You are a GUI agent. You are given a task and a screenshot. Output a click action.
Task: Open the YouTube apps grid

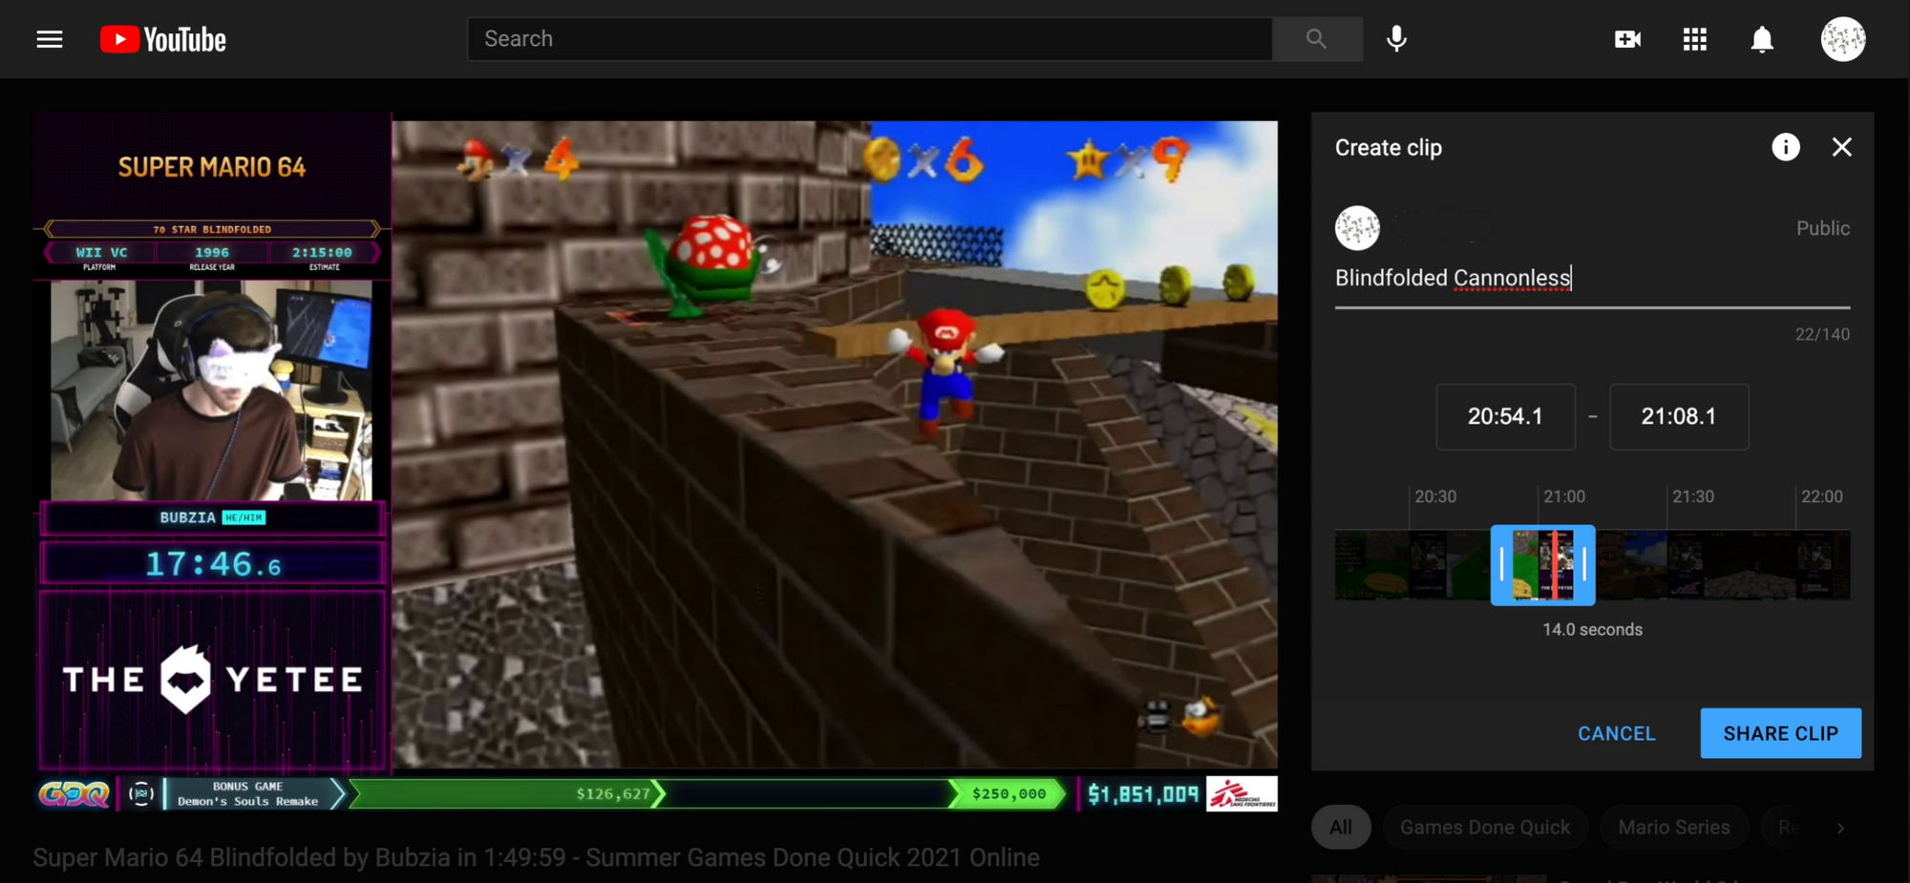tap(1694, 39)
